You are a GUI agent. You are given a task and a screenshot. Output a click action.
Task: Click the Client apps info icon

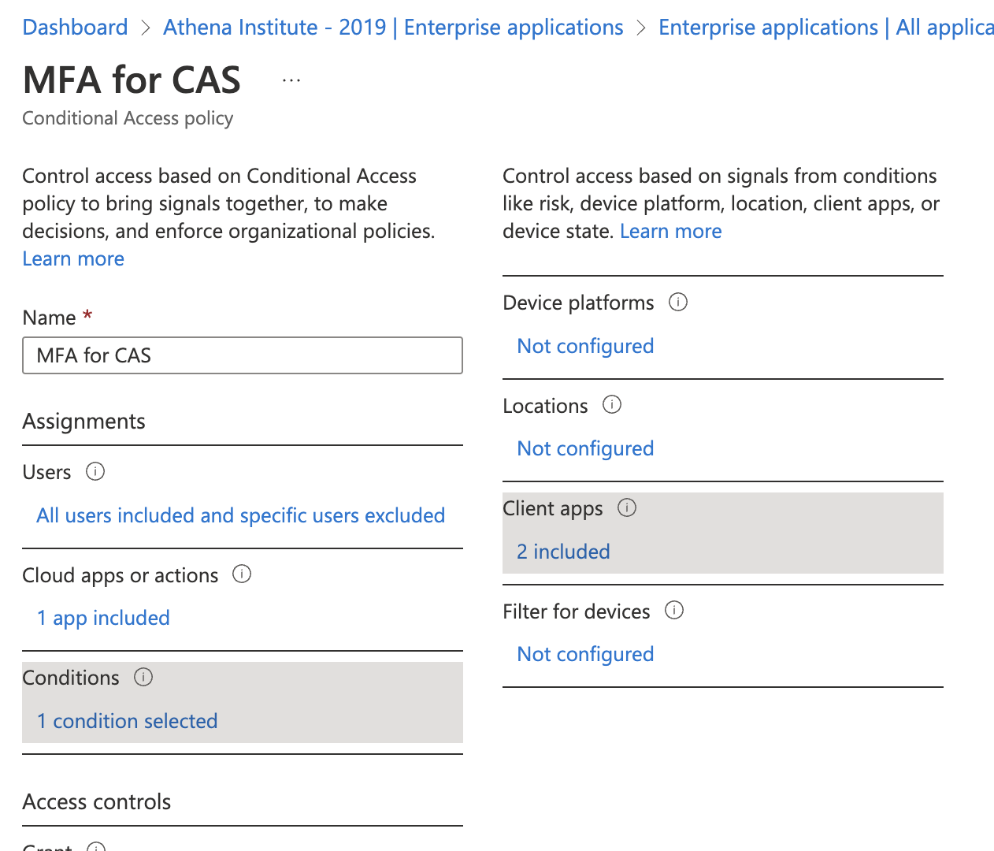pyautogui.click(x=627, y=507)
